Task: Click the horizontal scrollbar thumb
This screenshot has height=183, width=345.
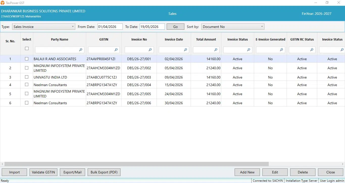Action: coord(136,164)
